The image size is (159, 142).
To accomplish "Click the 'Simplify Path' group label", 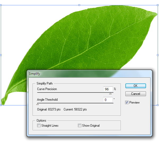I will [45, 83].
